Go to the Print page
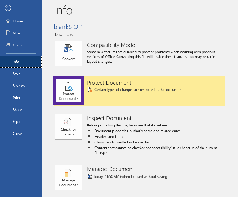The width and height of the screenshot is (238, 197). pyautogui.click(x=21, y=98)
